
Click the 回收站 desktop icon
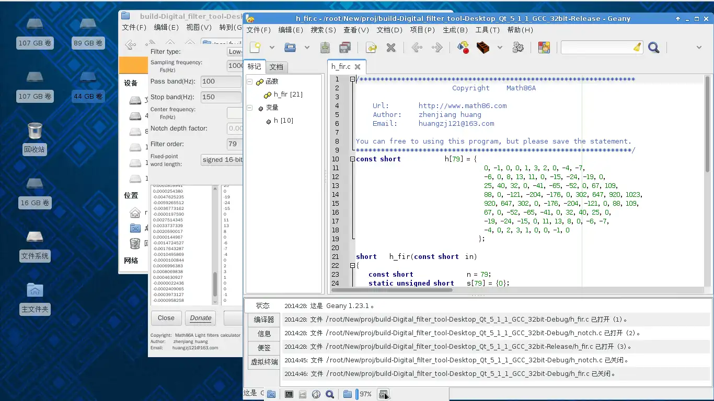pos(34,138)
